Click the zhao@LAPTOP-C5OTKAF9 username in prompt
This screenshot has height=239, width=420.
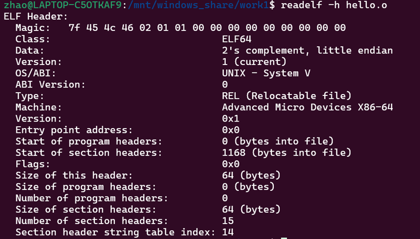click(x=63, y=5)
